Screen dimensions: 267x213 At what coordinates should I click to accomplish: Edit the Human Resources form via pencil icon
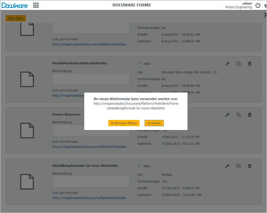[x=227, y=115]
